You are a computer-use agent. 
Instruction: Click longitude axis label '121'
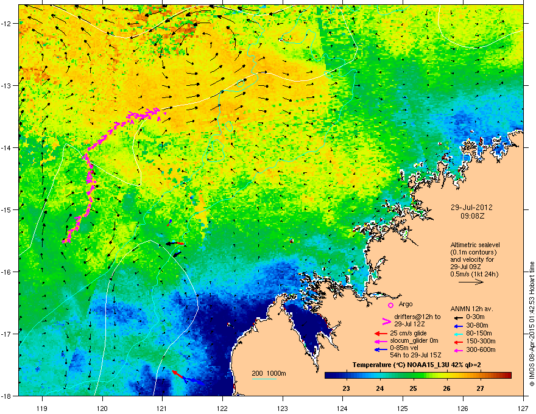click(x=162, y=408)
